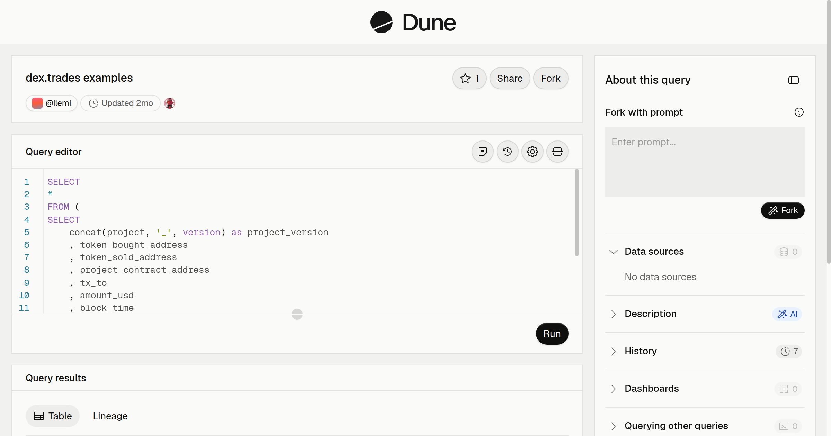Click the Share button
The width and height of the screenshot is (831, 436).
[x=510, y=78]
